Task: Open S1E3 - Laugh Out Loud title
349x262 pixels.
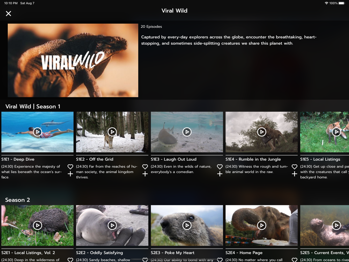Action: (173, 159)
